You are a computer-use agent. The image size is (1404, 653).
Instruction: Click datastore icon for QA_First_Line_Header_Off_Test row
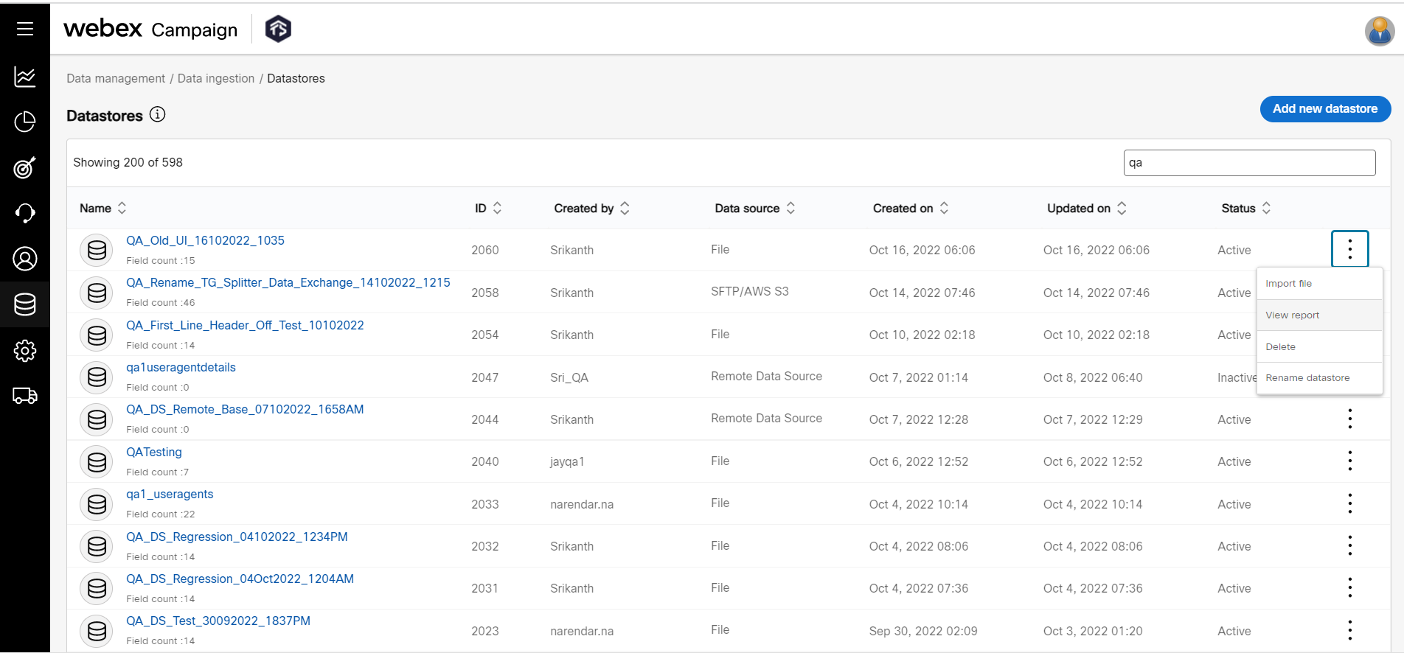coord(97,335)
